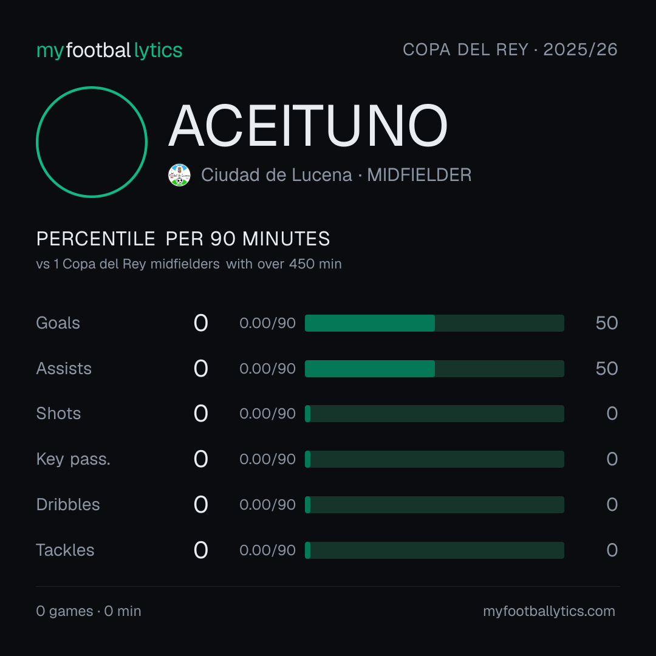The height and width of the screenshot is (656, 656).
Task: Click the empty player photo circle
Action: (x=92, y=142)
